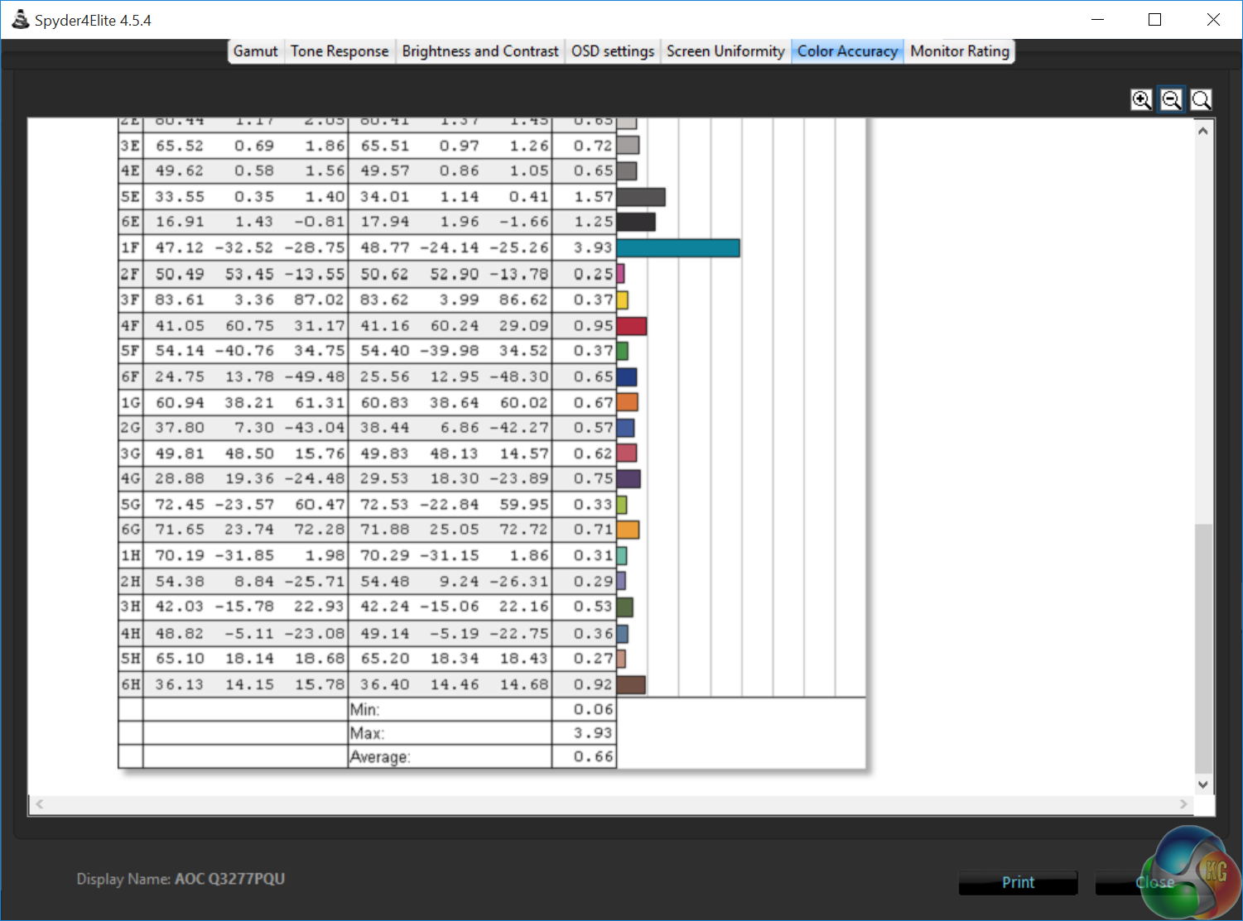The width and height of the screenshot is (1243, 921).
Task: Click the horizontal scrollbar left arrow
Action: (39, 804)
